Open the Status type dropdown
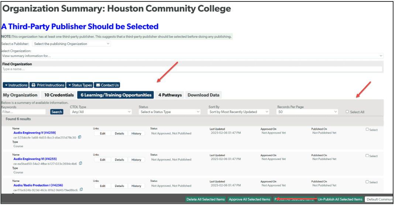 click(x=169, y=112)
